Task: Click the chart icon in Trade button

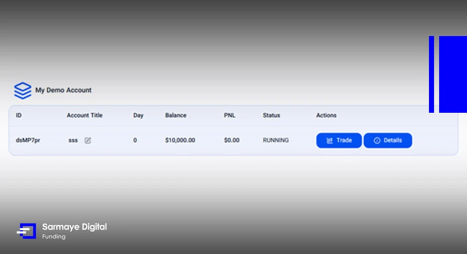Action: (330, 140)
